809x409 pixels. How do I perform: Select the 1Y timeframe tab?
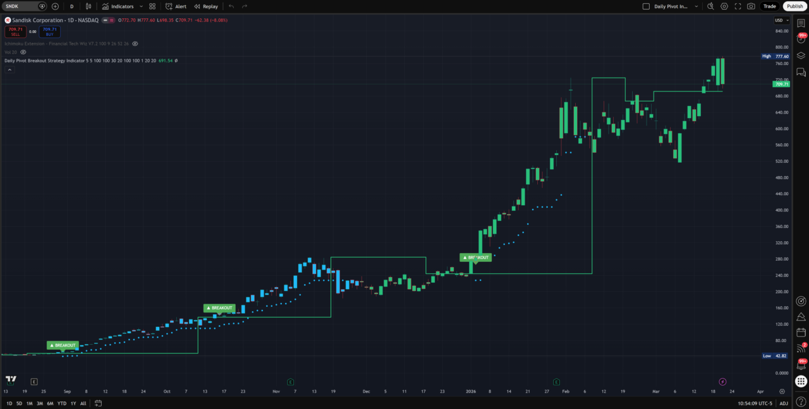72,403
